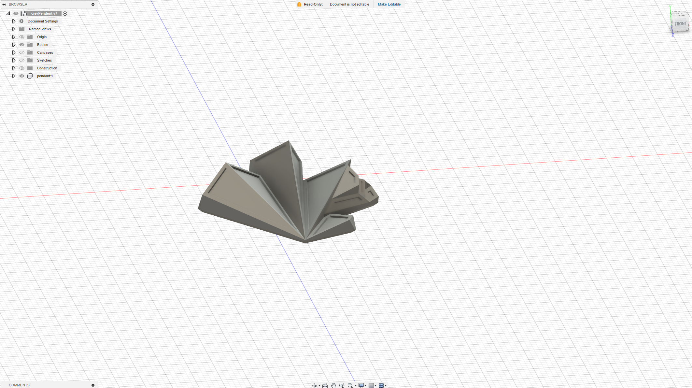
Task: Expand the pendant:1 component node
Action: (14, 76)
